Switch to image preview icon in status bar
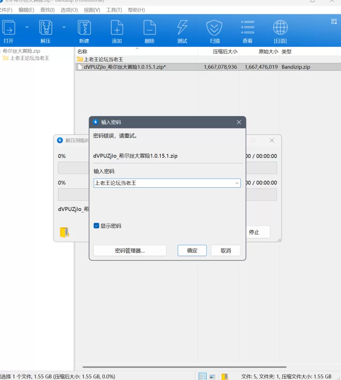Image resolution: width=341 pixels, height=380 pixels. click(212, 377)
